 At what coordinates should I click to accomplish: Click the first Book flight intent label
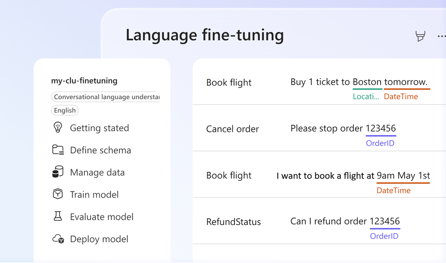click(229, 82)
